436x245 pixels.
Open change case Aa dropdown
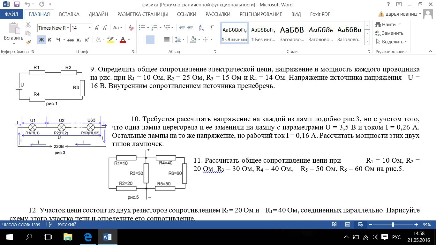pos(118,28)
